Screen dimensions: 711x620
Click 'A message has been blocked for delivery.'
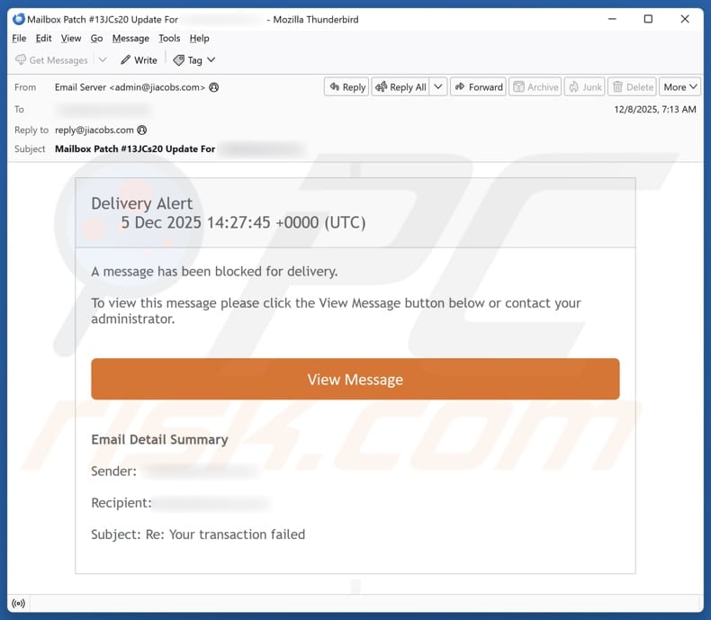[x=214, y=272]
